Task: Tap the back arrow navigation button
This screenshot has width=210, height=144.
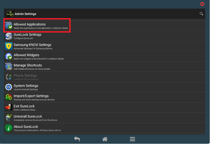Action: click(x=77, y=139)
